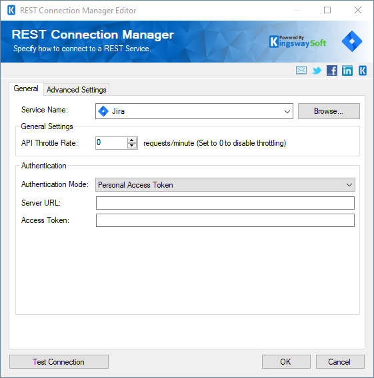Click the Cancel button
The width and height of the screenshot is (374, 378).
(x=340, y=361)
